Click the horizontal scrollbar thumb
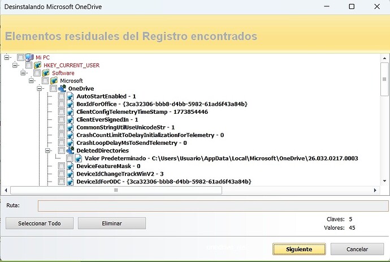 (x=116, y=190)
